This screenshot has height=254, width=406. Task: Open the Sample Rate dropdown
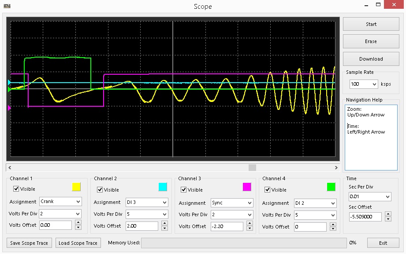coord(364,84)
